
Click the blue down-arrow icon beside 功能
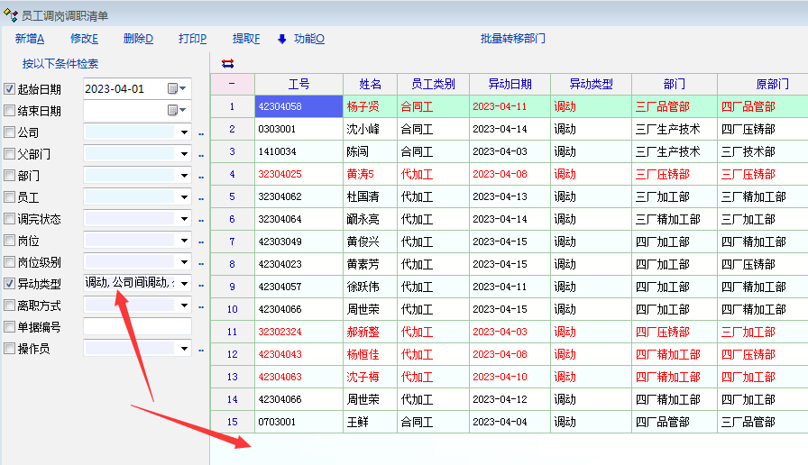[x=281, y=39]
